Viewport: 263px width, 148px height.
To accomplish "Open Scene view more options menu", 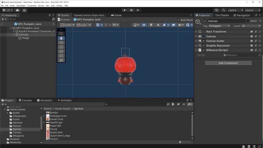I will tap(191, 15).
